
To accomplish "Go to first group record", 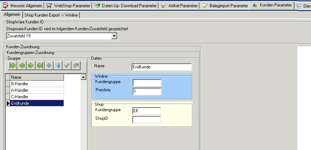I will (x=13, y=65).
